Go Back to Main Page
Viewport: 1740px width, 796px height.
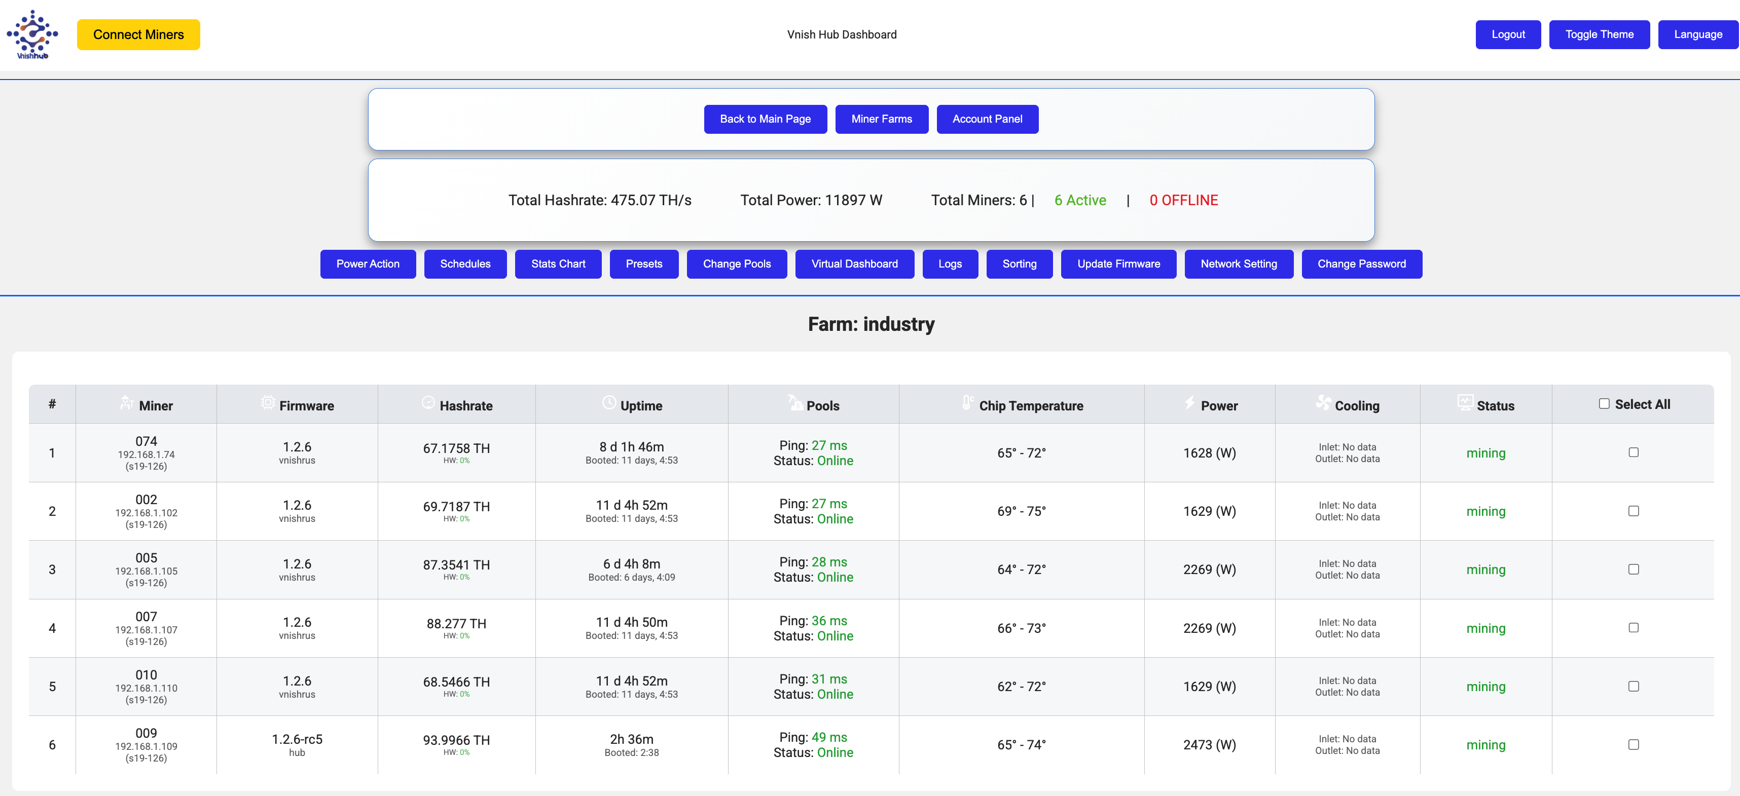[765, 119]
